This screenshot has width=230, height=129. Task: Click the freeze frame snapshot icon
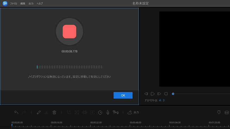tap(92, 112)
